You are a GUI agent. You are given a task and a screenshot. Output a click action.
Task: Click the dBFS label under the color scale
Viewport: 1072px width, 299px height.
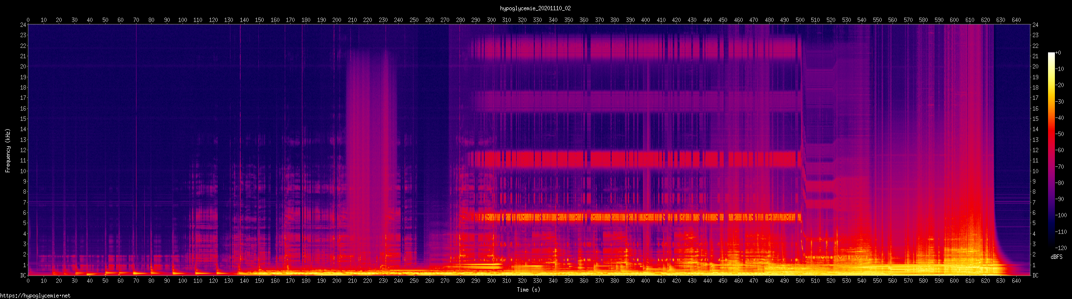coord(1056,257)
